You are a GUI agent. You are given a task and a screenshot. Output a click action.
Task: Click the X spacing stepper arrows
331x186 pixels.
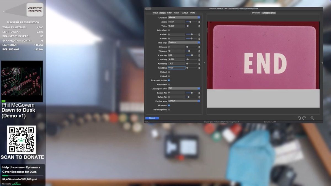tap(199, 55)
